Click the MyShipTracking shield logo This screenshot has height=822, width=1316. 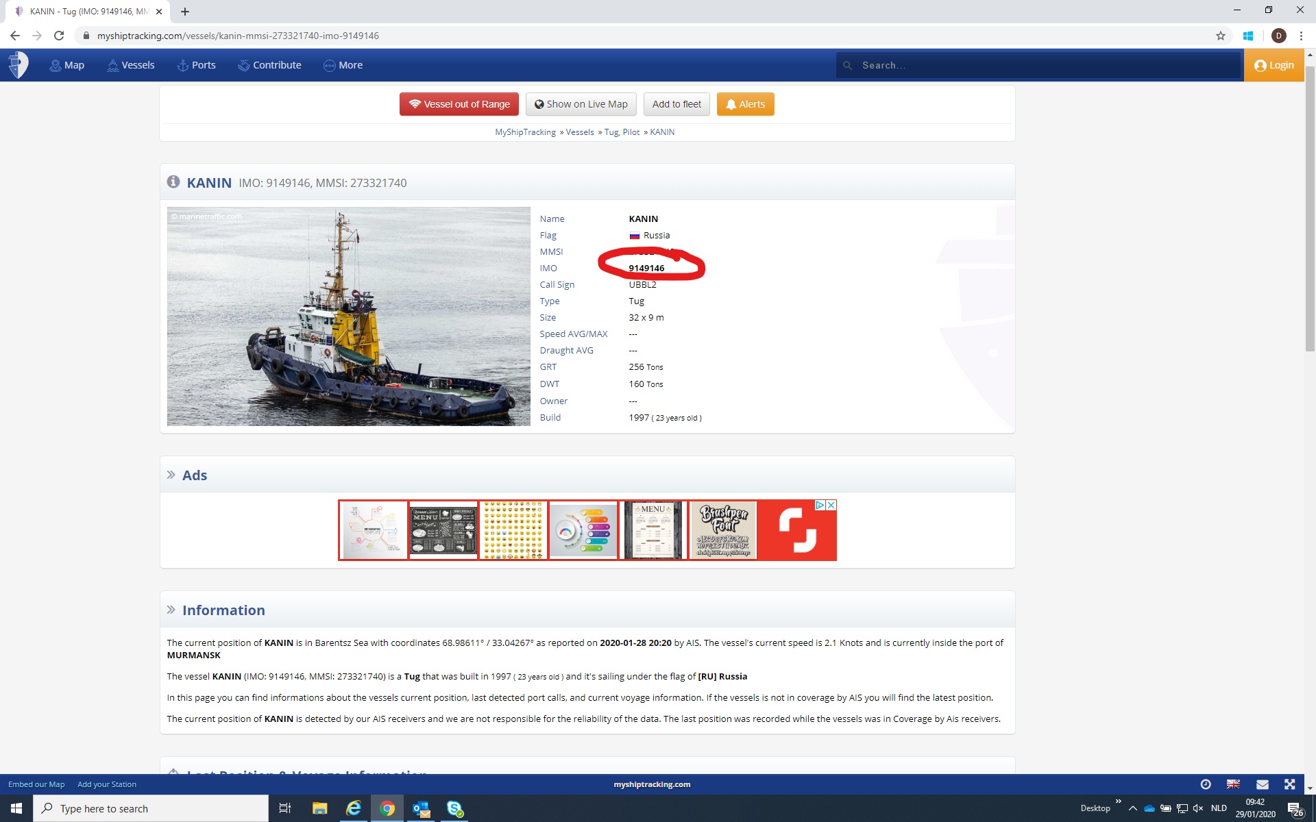pos(19,65)
